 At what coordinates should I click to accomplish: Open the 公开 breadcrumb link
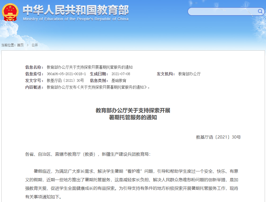click(x=35, y=45)
